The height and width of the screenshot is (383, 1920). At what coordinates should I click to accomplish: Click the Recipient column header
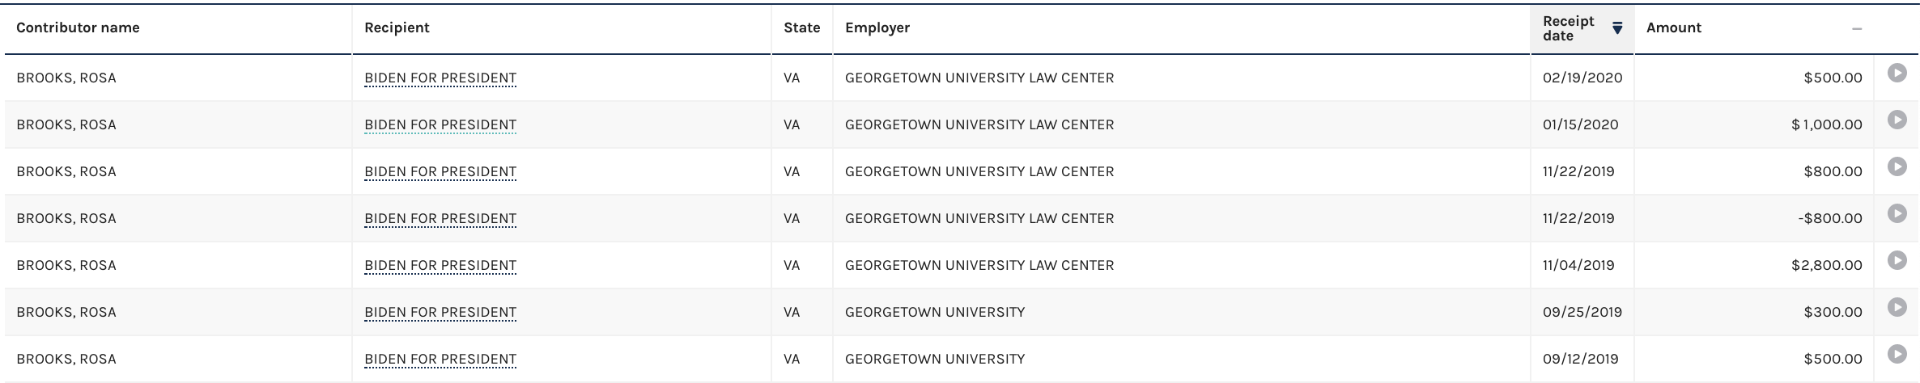[397, 28]
